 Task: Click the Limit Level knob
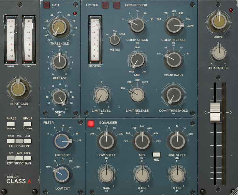point(101,95)
